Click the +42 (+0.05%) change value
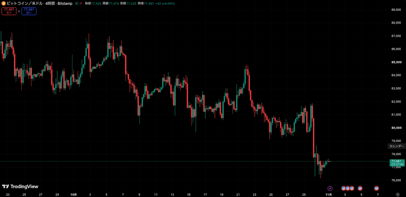Image resolution: width=406 pixels, height=197 pixels. coord(165,3)
